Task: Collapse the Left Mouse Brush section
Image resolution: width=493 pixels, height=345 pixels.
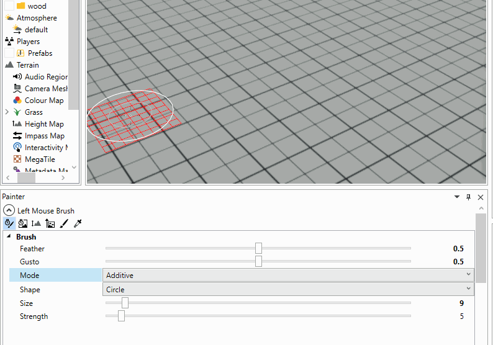Action: click(9, 210)
